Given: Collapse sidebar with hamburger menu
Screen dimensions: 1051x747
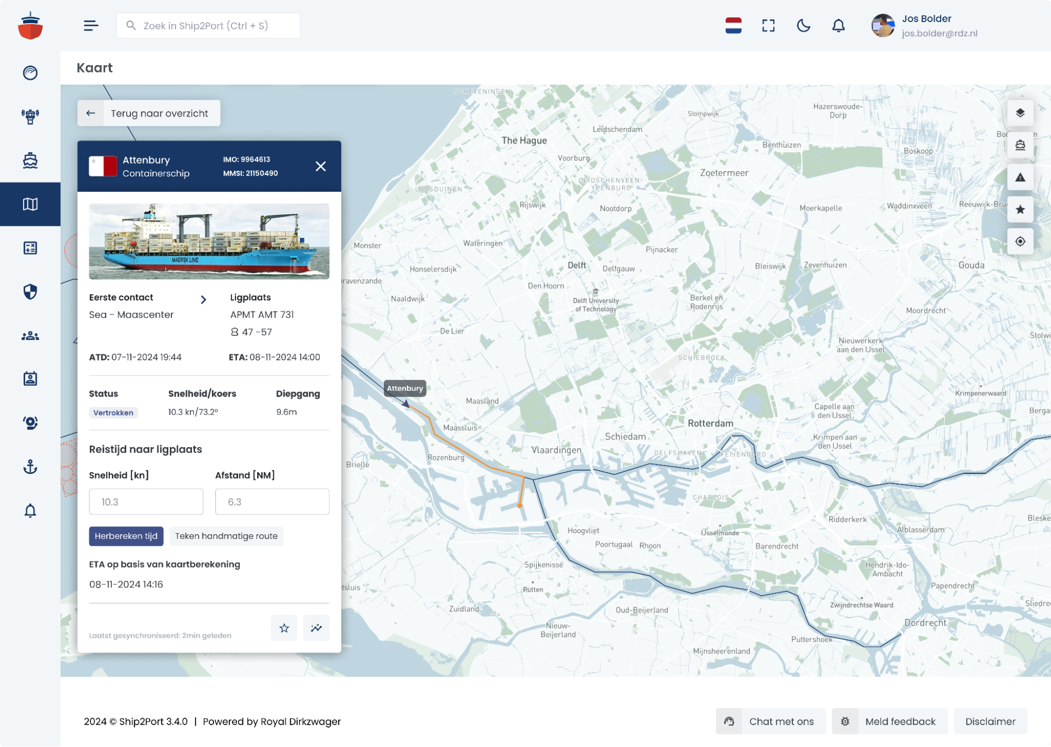Looking at the screenshot, I should (91, 26).
